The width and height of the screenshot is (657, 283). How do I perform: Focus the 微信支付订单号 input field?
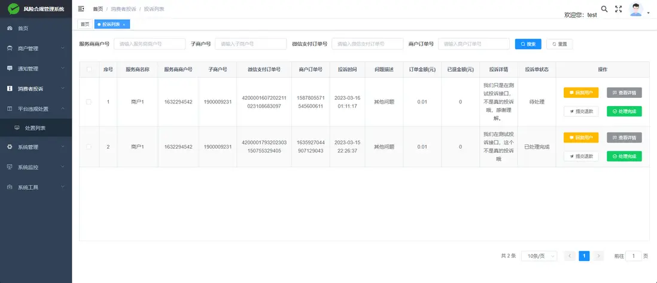[367, 44]
